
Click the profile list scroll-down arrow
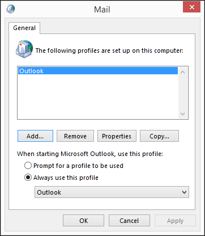pyautogui.click(x=182, y=114)
